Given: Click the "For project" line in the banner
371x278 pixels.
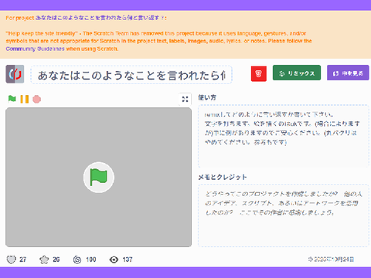Looking at the screenshot, I should click(x=86, y=18).
